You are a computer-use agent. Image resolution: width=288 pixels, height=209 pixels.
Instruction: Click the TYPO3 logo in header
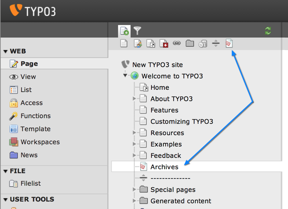point(33,10)
